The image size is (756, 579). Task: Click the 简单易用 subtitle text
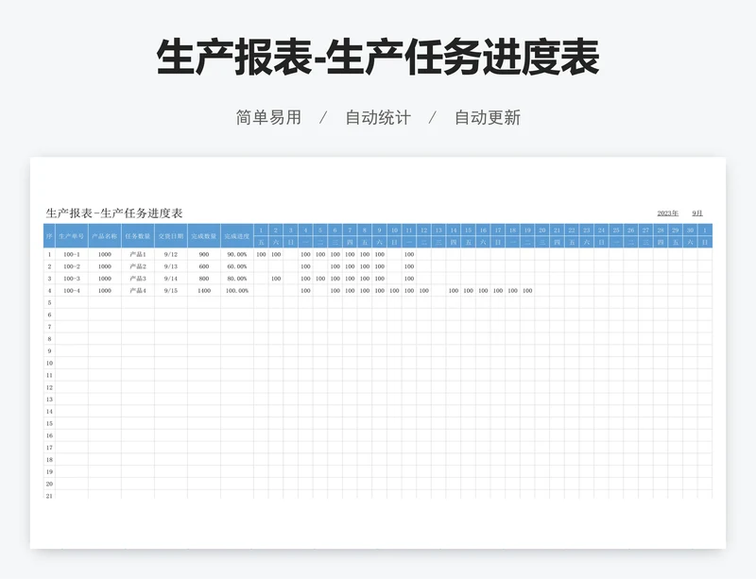pos(268,117)
